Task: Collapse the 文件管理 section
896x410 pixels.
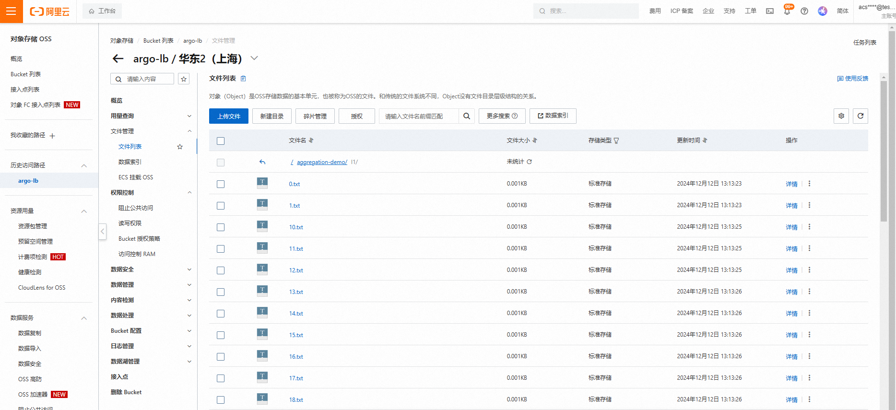Action: click(x=189, y=131)
